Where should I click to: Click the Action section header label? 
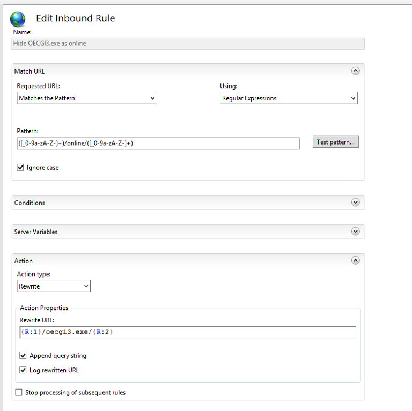point(24,261)
